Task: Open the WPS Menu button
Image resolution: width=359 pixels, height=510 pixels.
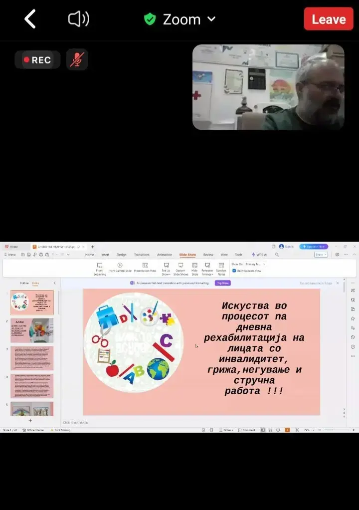Action: coord(10,255)
